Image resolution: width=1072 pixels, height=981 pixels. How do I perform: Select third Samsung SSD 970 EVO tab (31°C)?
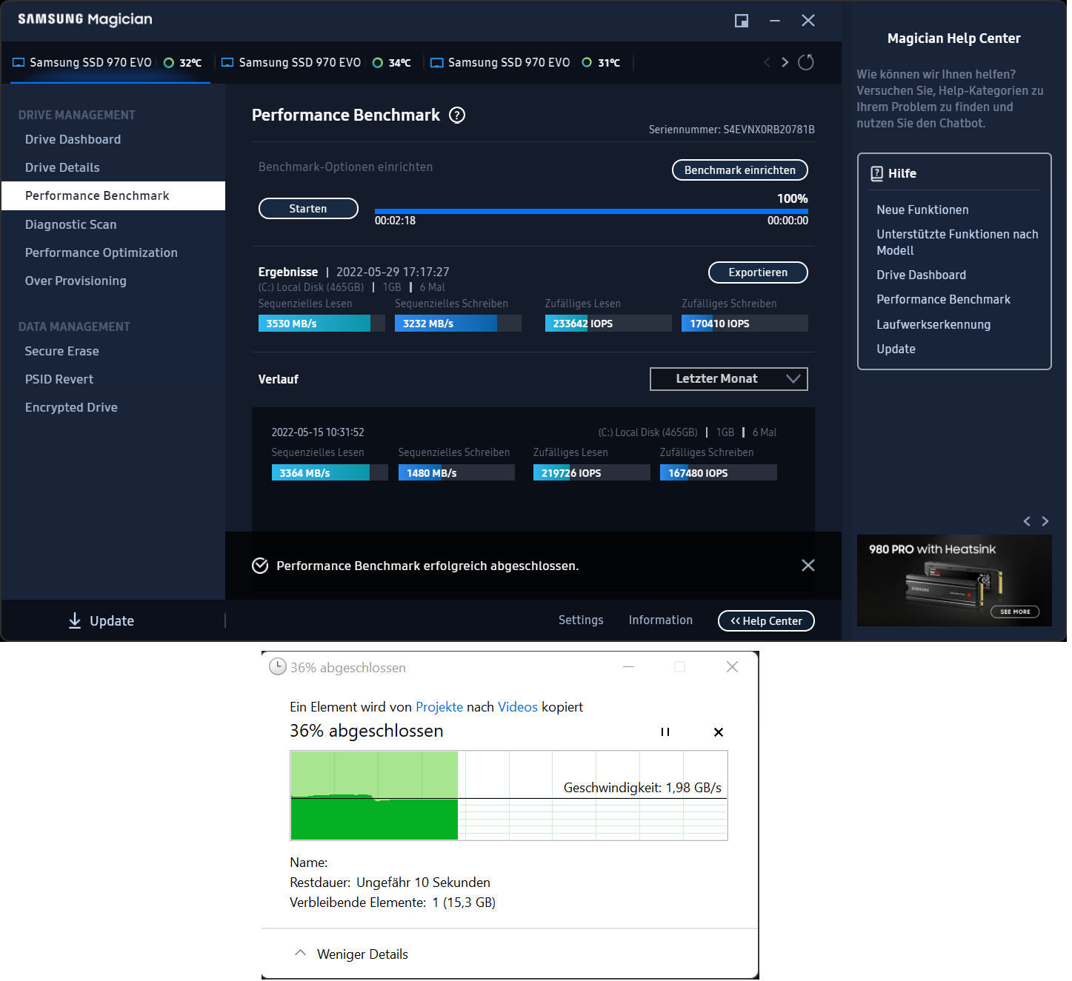525,63
